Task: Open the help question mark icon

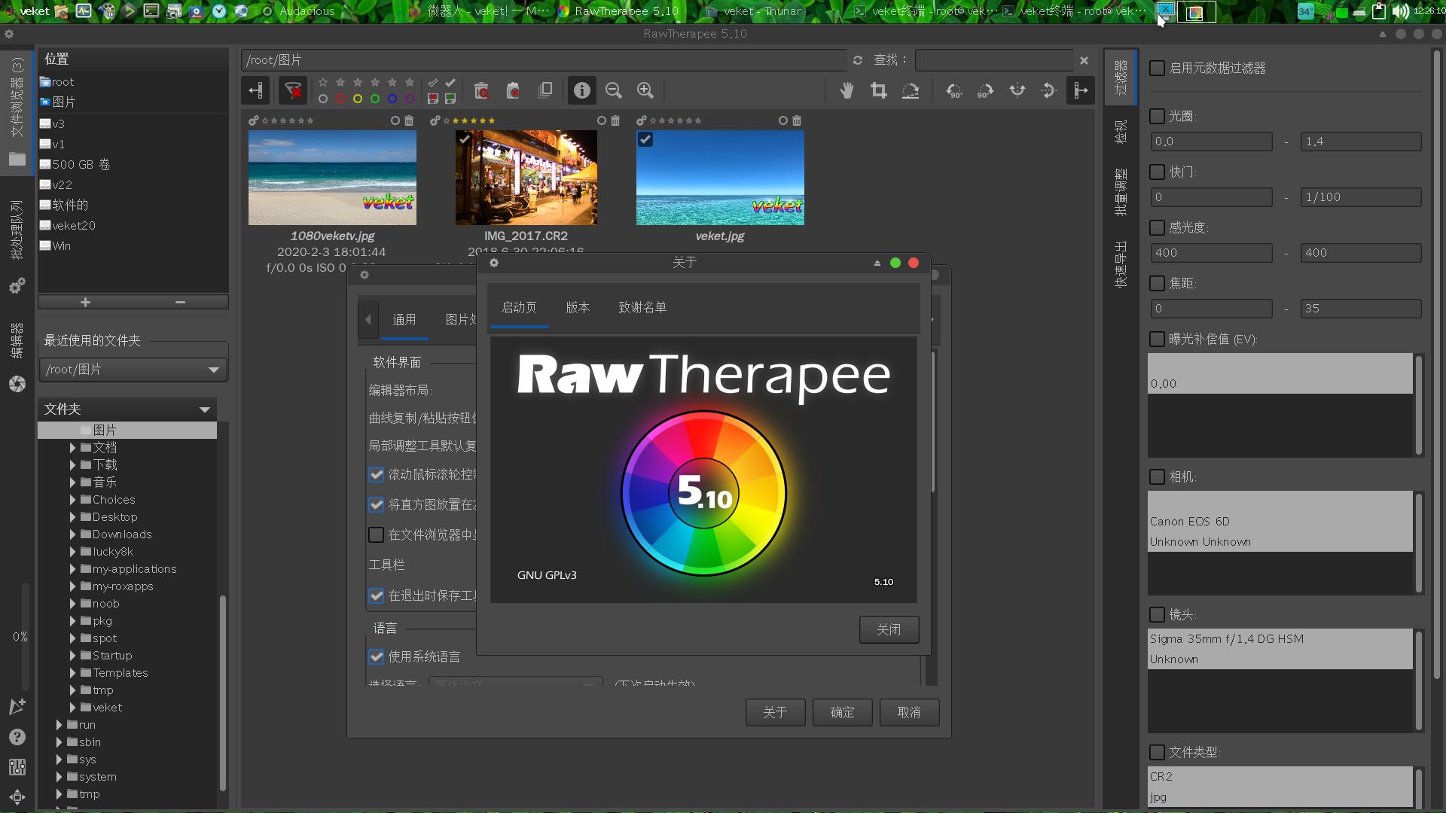Action: pos(17,737)
